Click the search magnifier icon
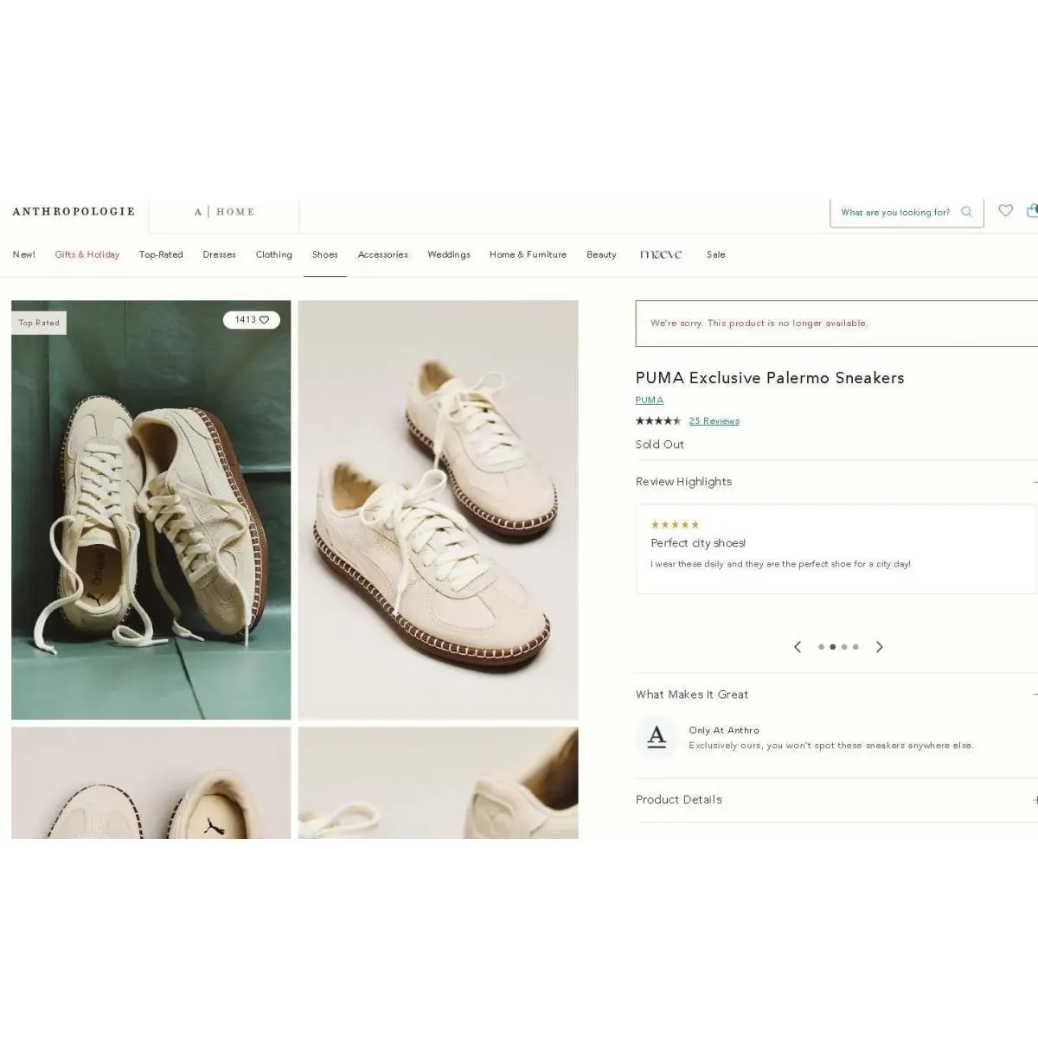This screenshot has height=1038, width=1038. coord(966,212)
